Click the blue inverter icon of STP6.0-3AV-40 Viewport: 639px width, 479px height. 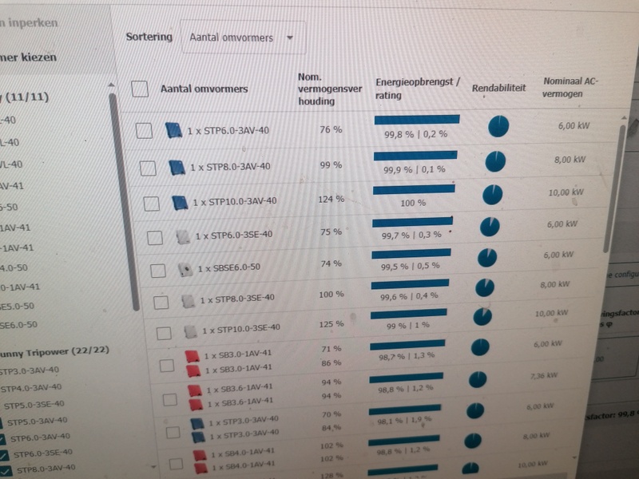(173, 130)
